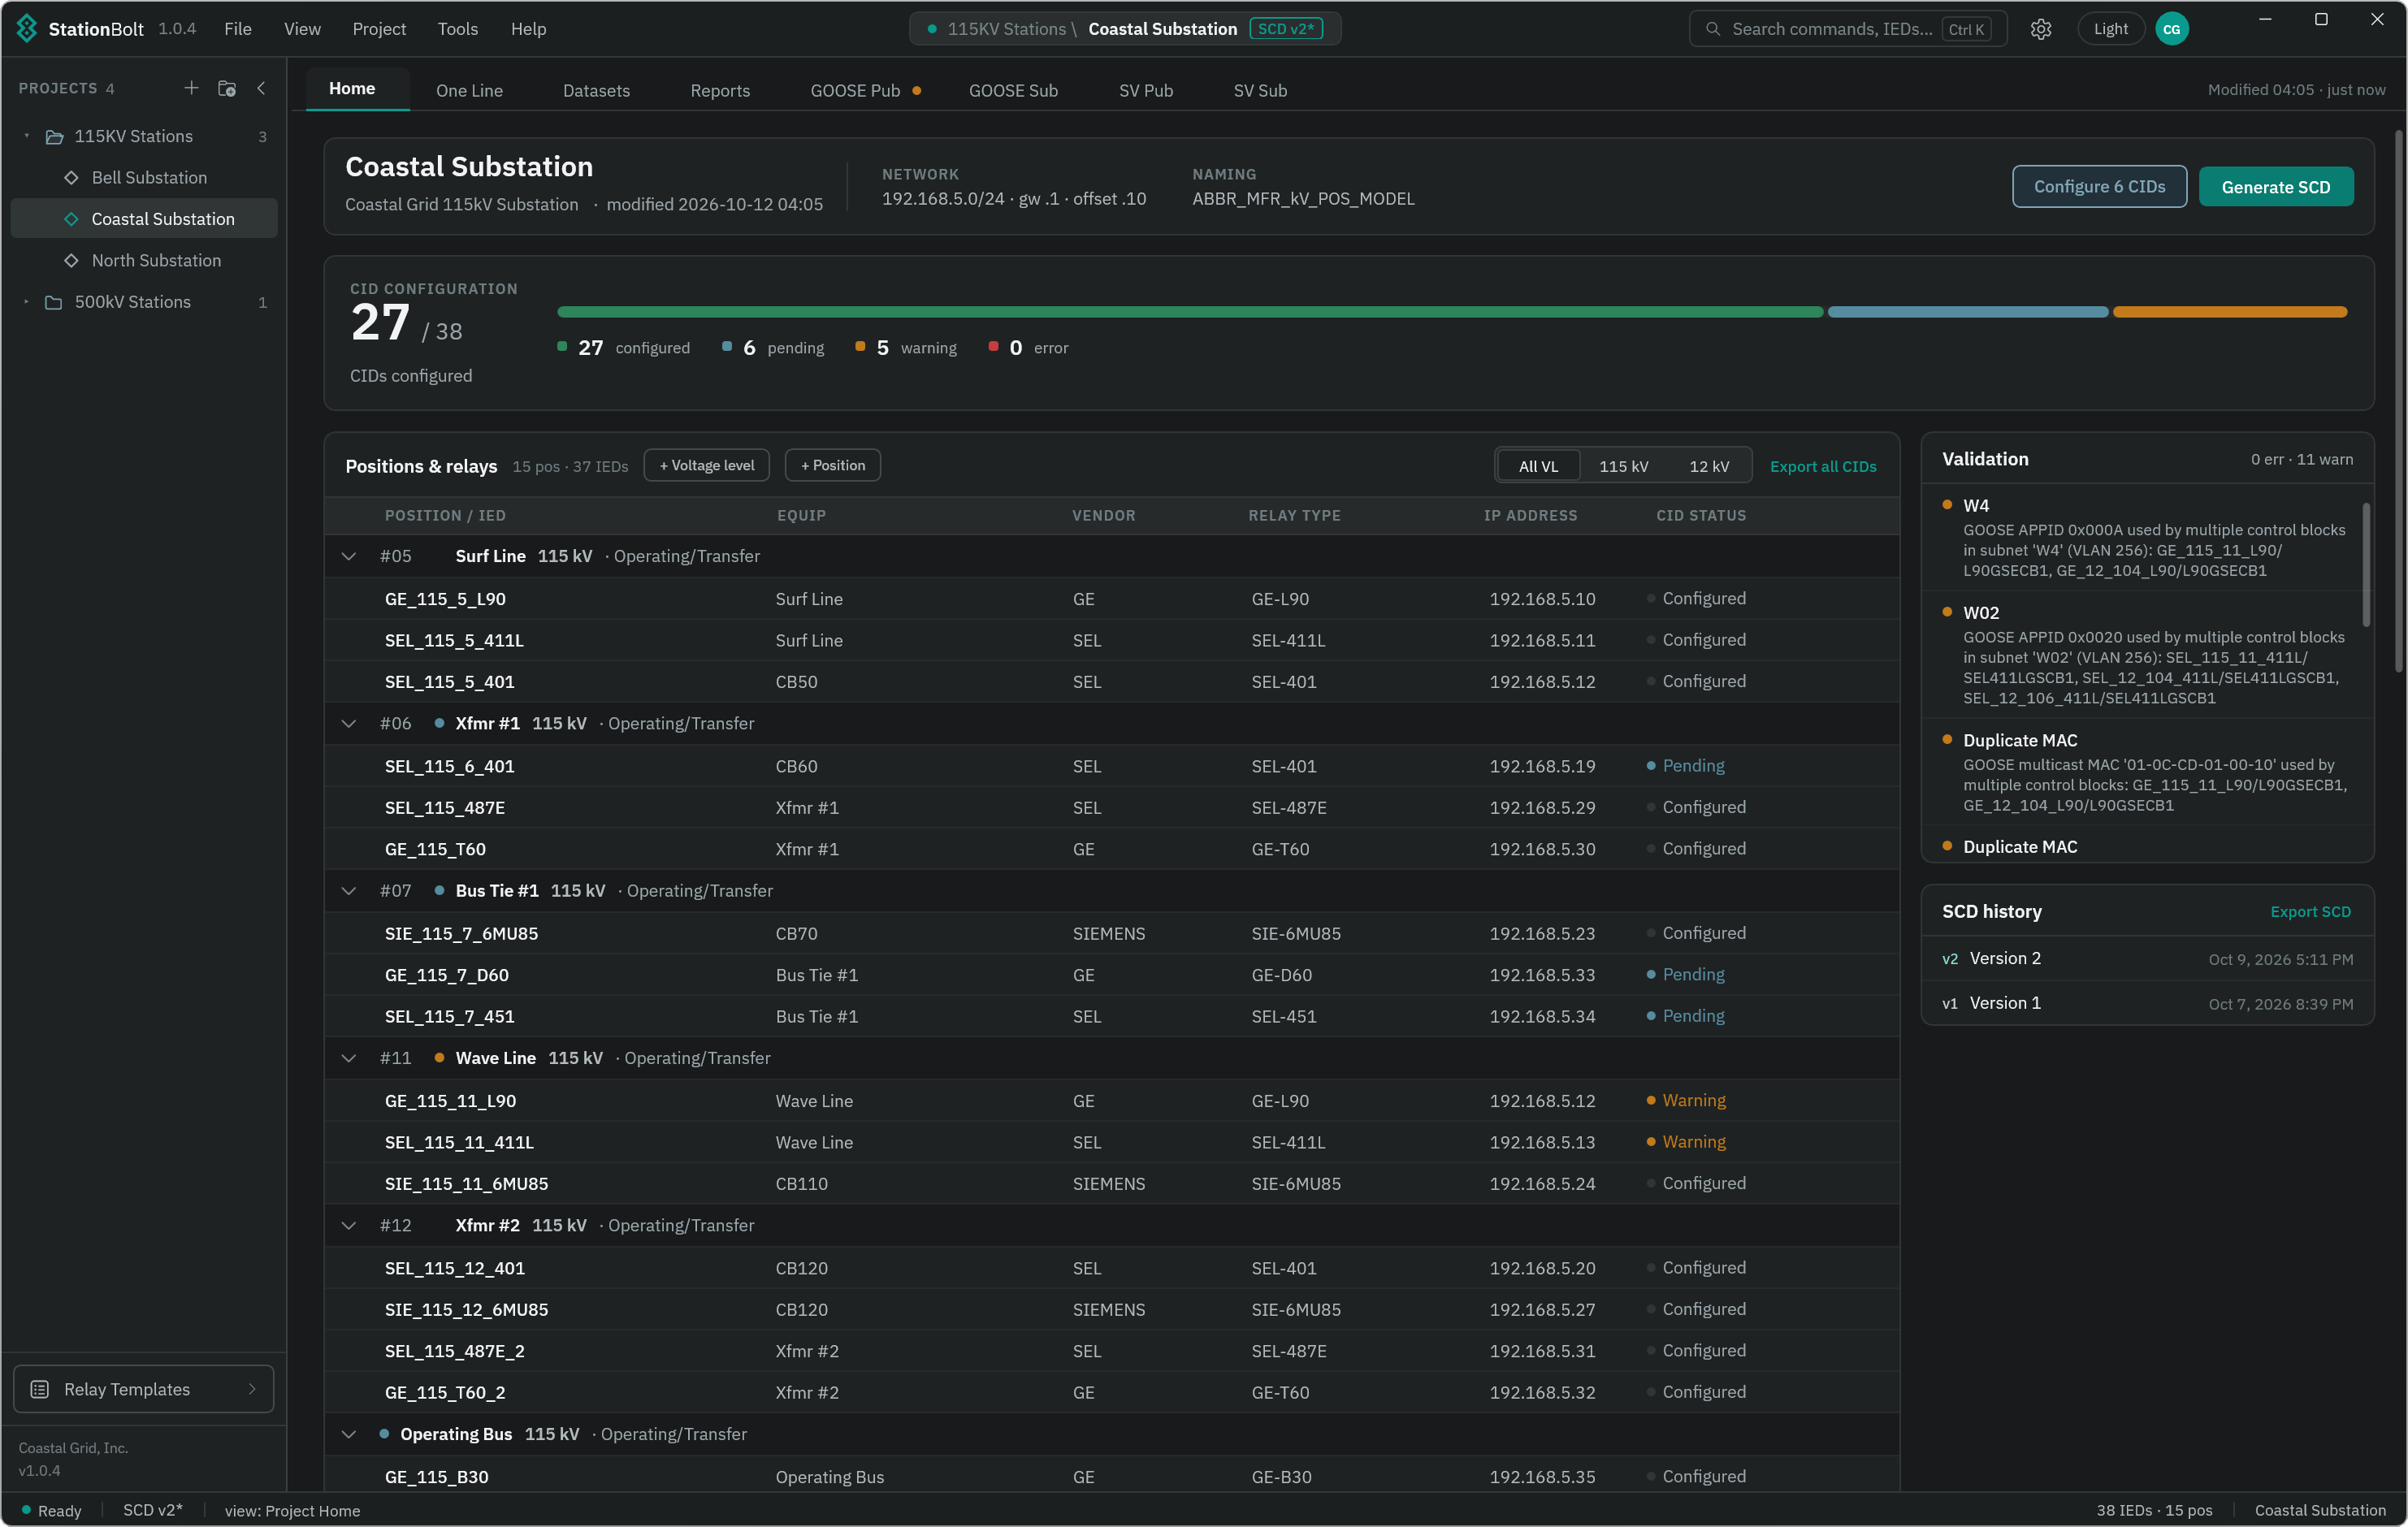The height and width of the screenshot is (1527, 2408).
Task: Click the new folder icon in Projects
Action: [x=227, y=88]
